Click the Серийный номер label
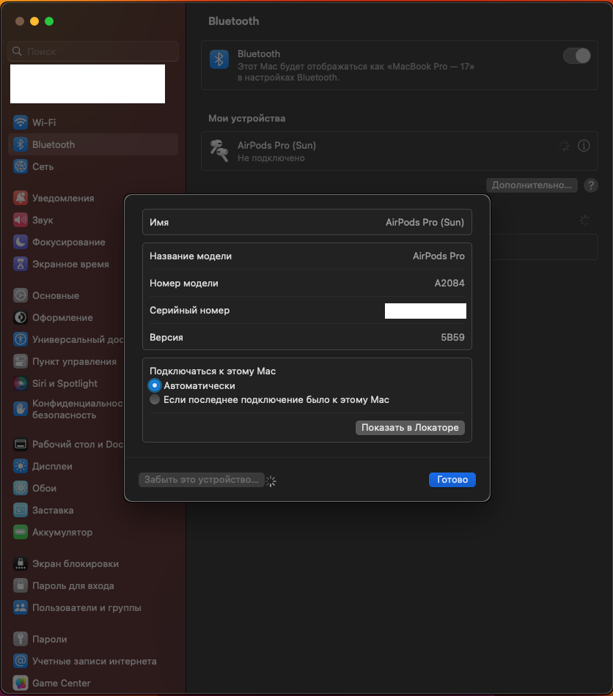This screenshot has height=696, width=613. point(190,311)
